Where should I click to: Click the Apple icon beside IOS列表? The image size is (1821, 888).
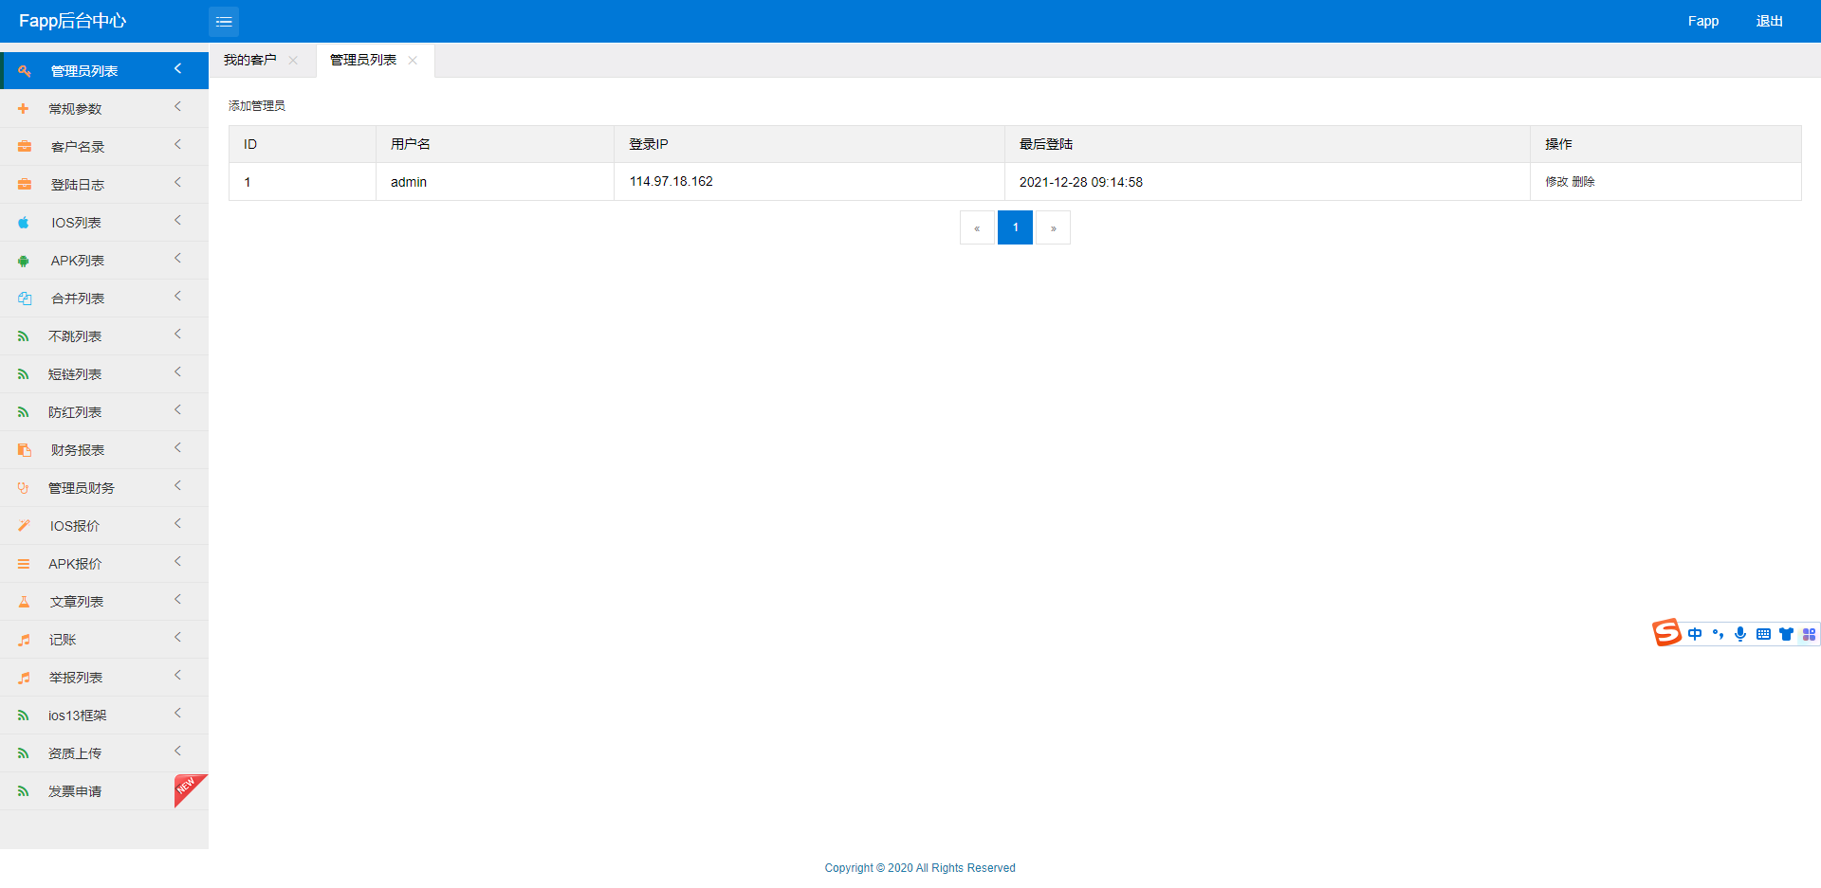24,223
